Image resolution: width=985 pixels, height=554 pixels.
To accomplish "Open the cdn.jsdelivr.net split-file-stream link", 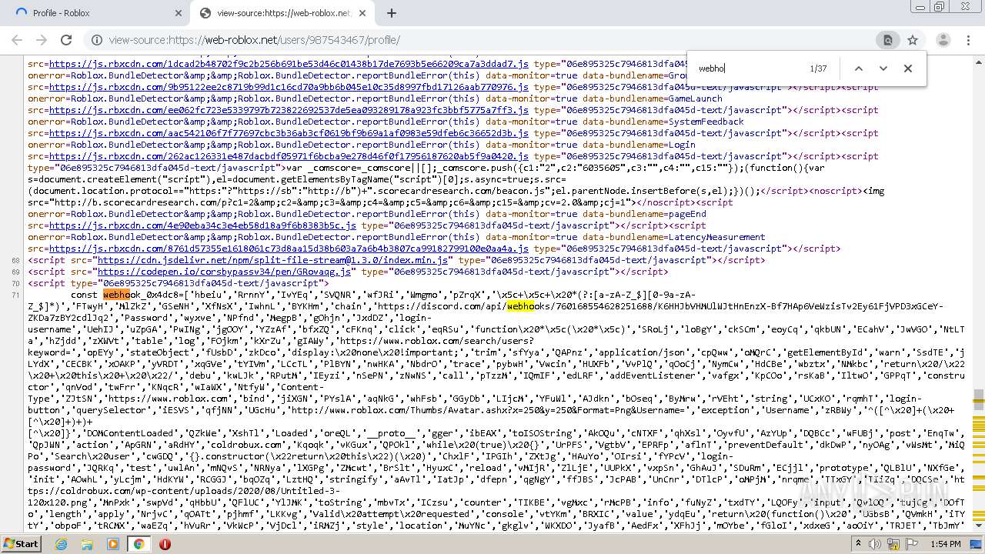I will [x=272, y=260].
